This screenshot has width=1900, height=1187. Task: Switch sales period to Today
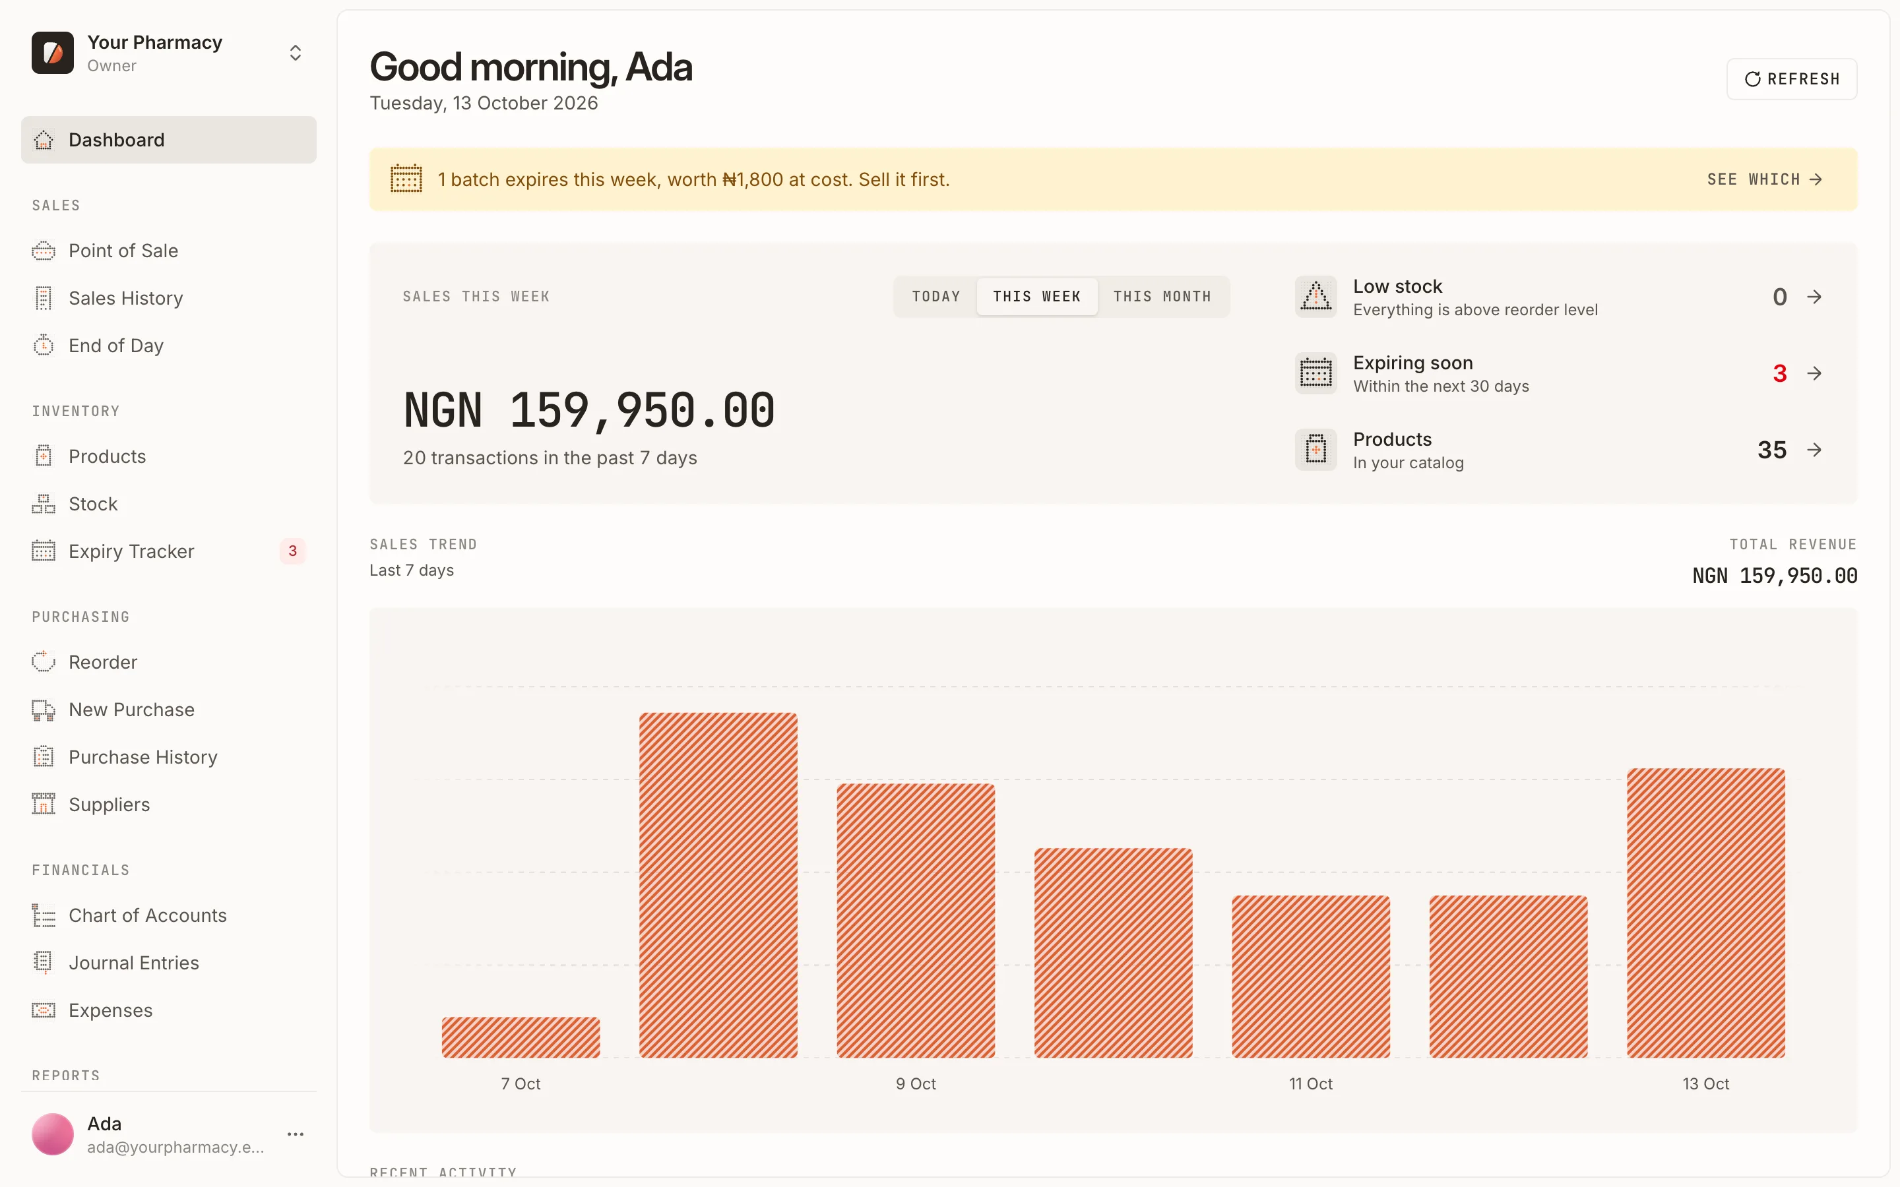tap(936, 297)
